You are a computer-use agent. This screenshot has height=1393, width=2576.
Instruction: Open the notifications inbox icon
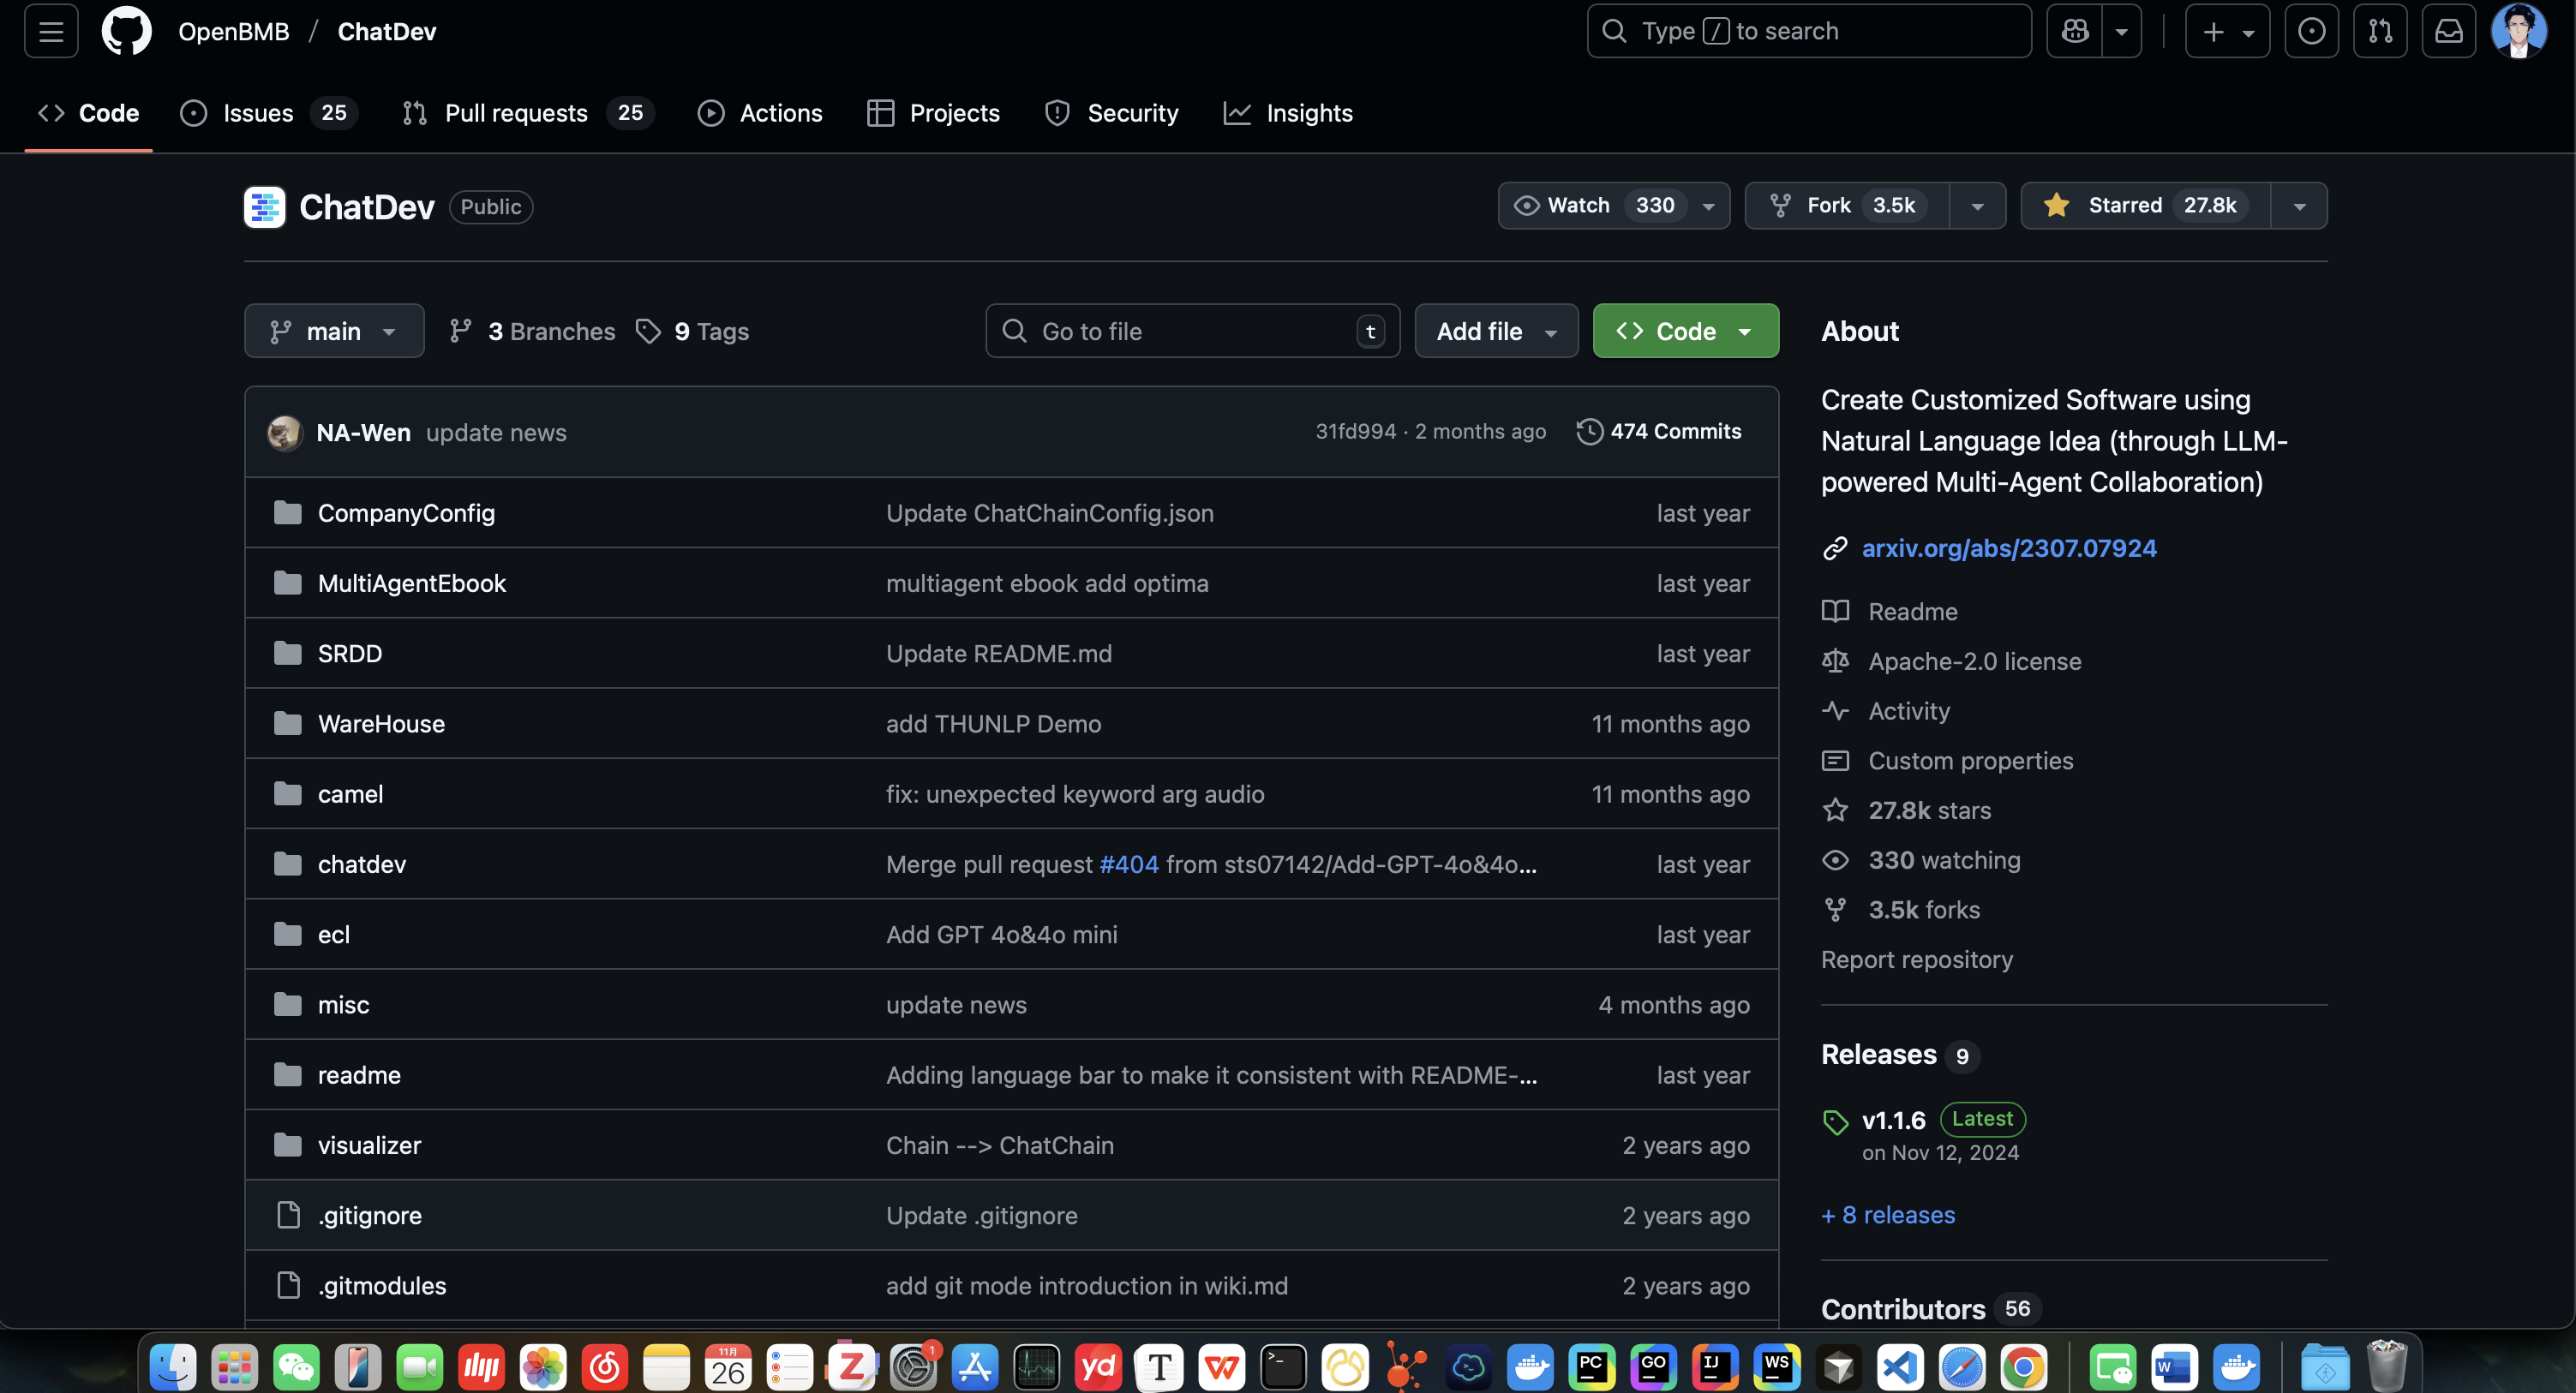[2448, 31]
